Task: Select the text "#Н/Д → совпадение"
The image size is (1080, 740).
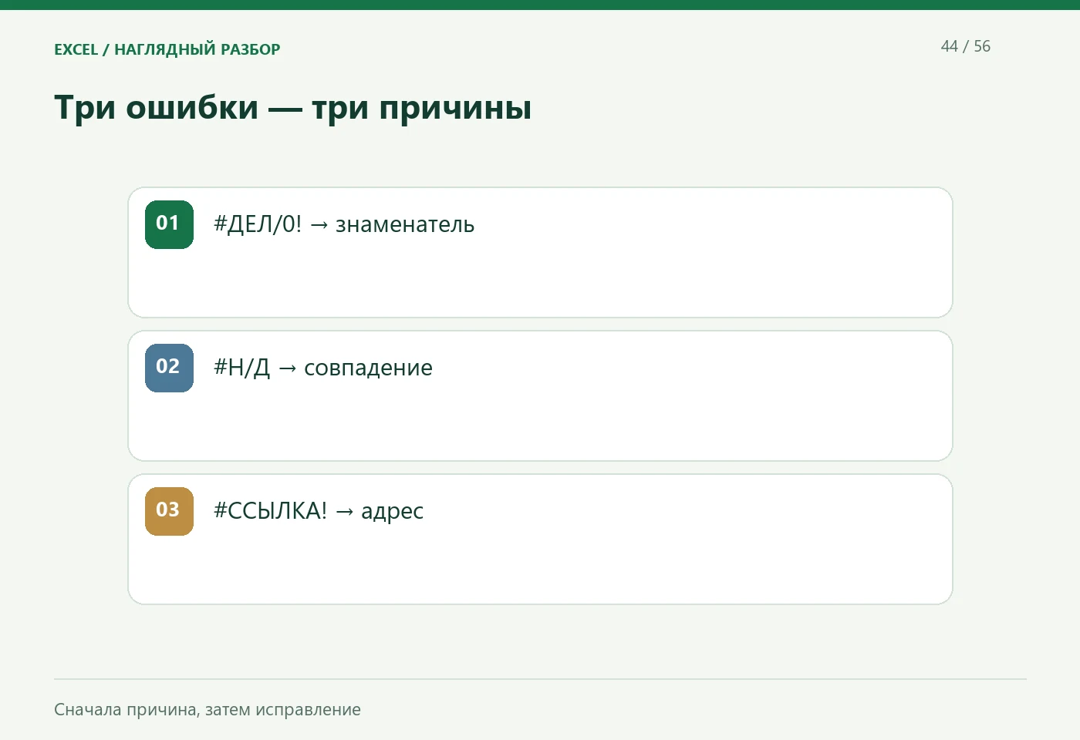Action: pos(323,368)
